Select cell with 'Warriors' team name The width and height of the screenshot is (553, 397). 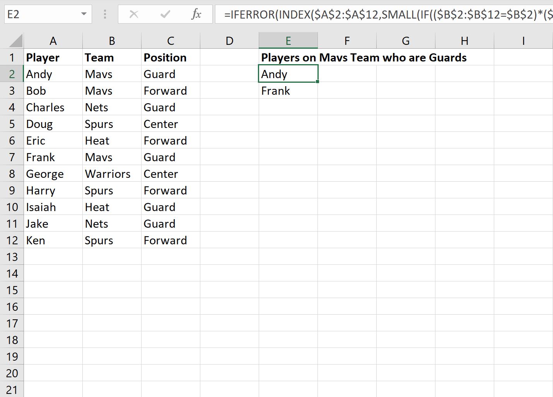112,174
